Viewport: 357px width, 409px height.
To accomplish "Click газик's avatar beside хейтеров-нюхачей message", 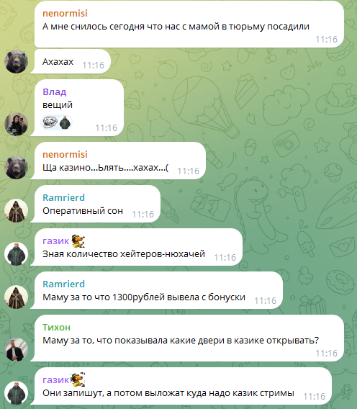I will [16, 254].
